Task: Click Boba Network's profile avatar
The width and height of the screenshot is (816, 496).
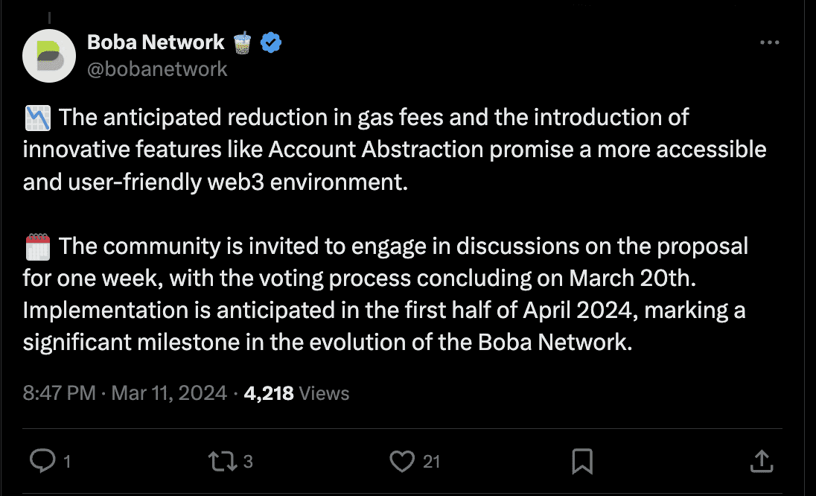Action: pos(49,57)
